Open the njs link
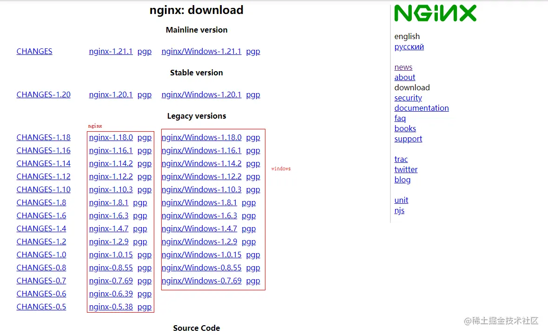Viewport: 548px width, 335px height. [399, 210]
